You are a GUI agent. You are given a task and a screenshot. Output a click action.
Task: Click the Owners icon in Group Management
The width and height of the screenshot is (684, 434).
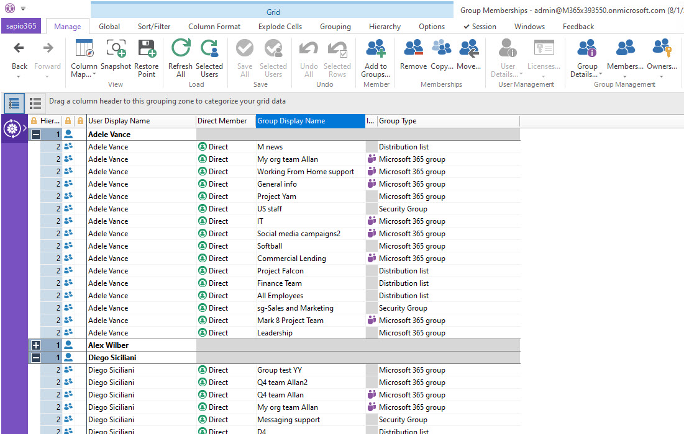pos(662,49)
